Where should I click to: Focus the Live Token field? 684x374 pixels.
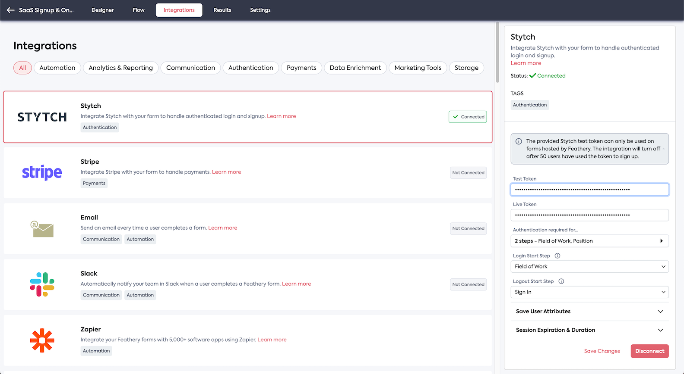(590, 215)
